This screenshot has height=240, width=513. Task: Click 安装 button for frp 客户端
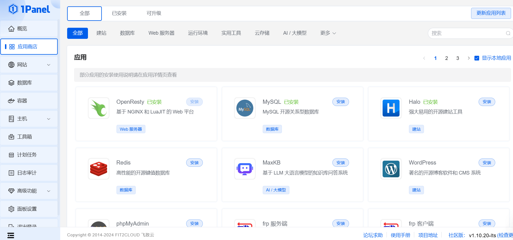coord(487,223)
